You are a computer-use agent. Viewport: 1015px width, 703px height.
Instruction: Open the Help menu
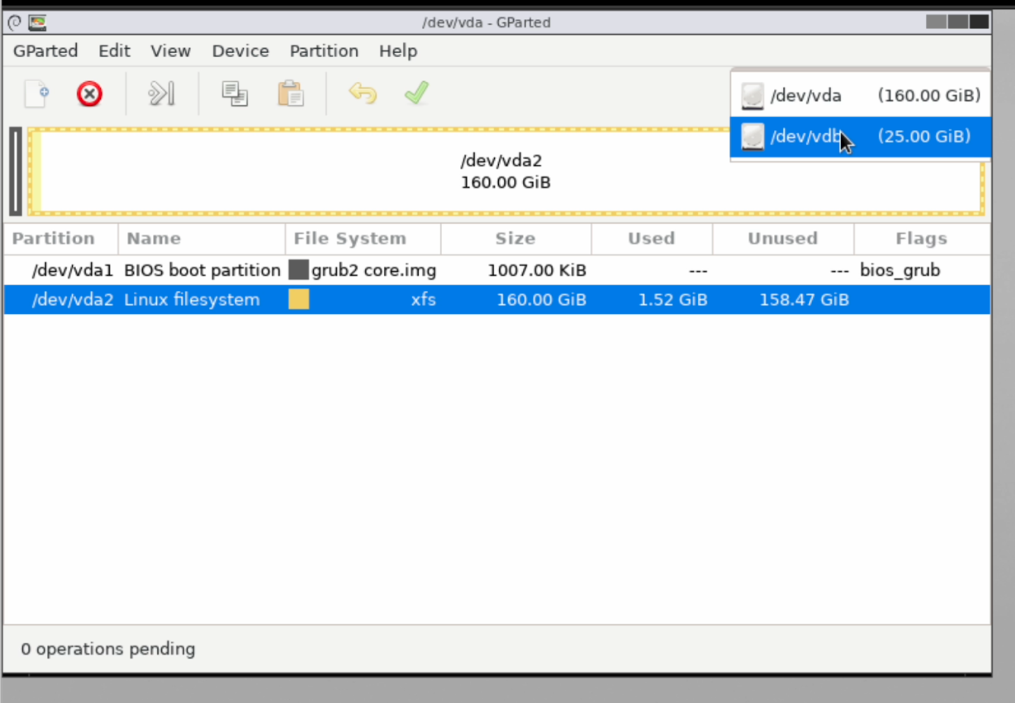coord(398,51)
